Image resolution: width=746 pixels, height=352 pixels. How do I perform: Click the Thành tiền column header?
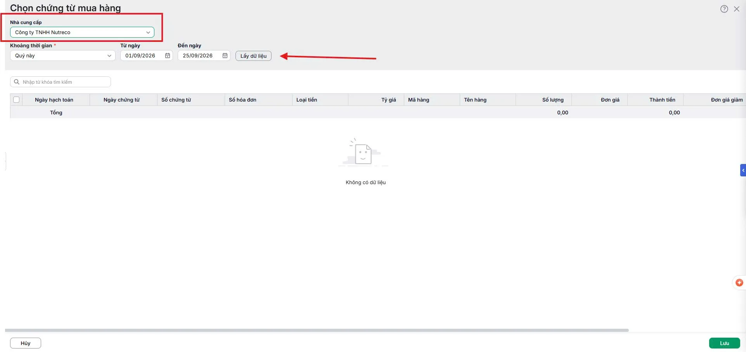point(655,100)
